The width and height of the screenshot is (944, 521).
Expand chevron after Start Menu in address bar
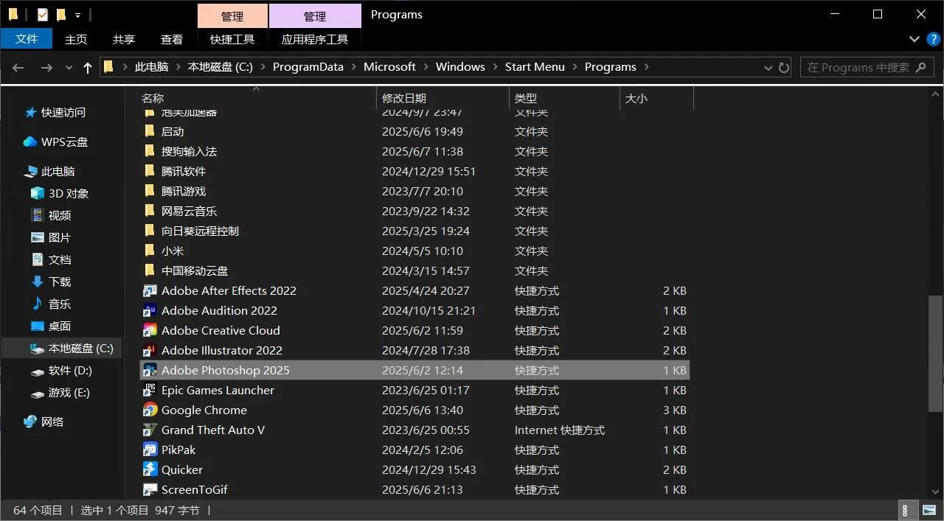point(575,67)
